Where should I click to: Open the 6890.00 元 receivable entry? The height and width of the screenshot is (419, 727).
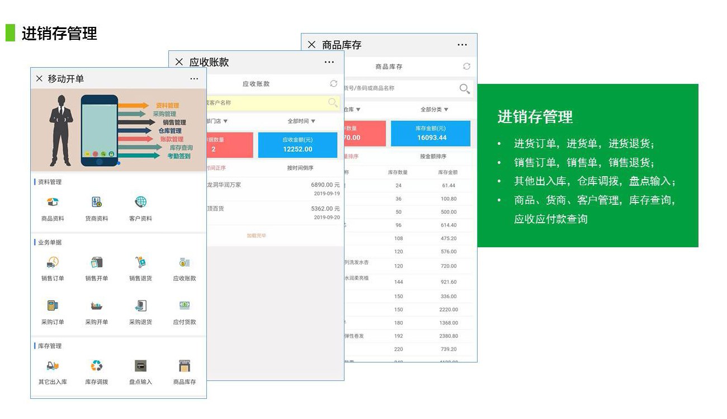pos(274,189)
